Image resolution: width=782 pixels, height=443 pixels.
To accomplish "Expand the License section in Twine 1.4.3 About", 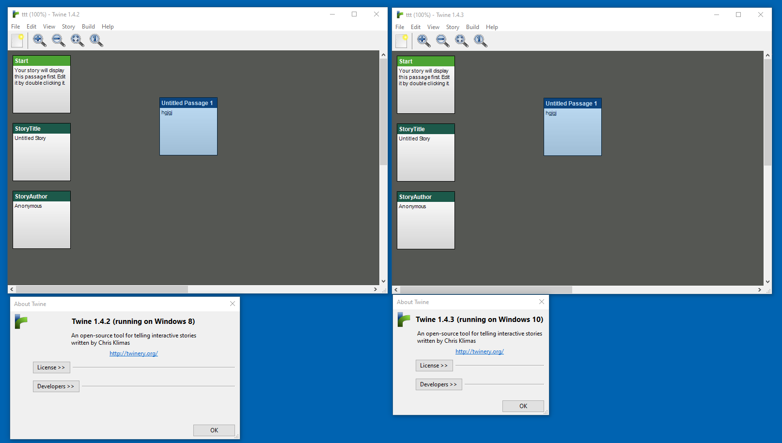I will pos(434,365).
